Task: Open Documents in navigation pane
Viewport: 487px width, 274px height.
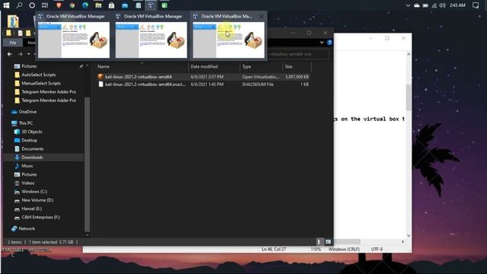Action: (32, 149)
